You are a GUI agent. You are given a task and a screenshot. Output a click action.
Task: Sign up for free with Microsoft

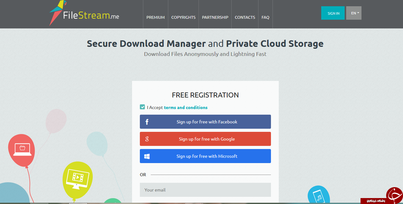(205, 156)
